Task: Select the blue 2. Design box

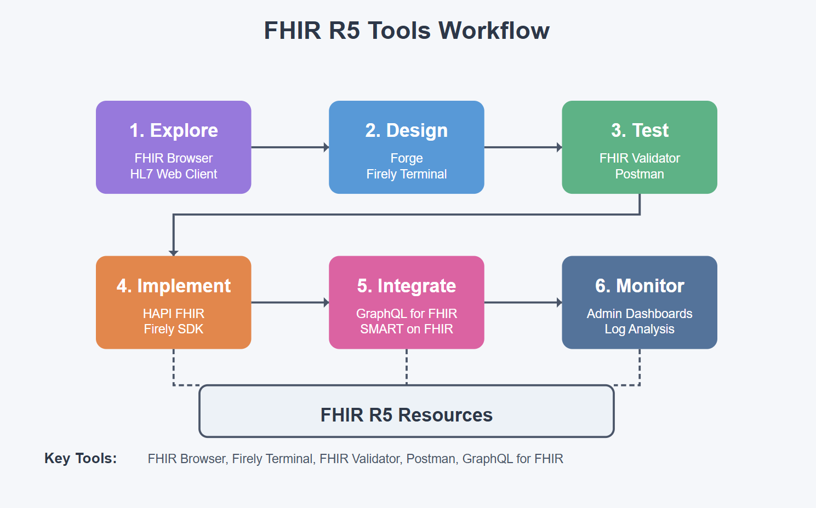Action: click(x=406, y=147)
